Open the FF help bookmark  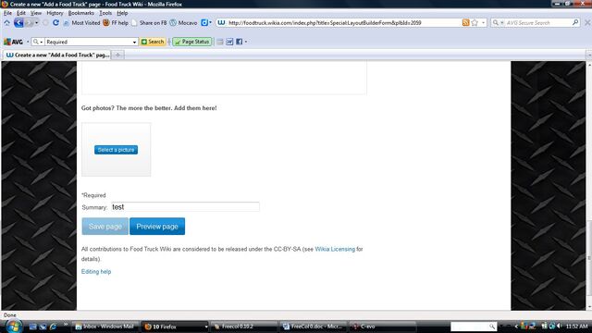tap(116, 22)
